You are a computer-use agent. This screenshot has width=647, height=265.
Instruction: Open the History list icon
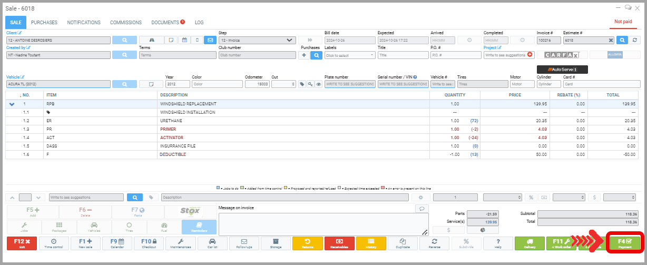pos(371,243)
